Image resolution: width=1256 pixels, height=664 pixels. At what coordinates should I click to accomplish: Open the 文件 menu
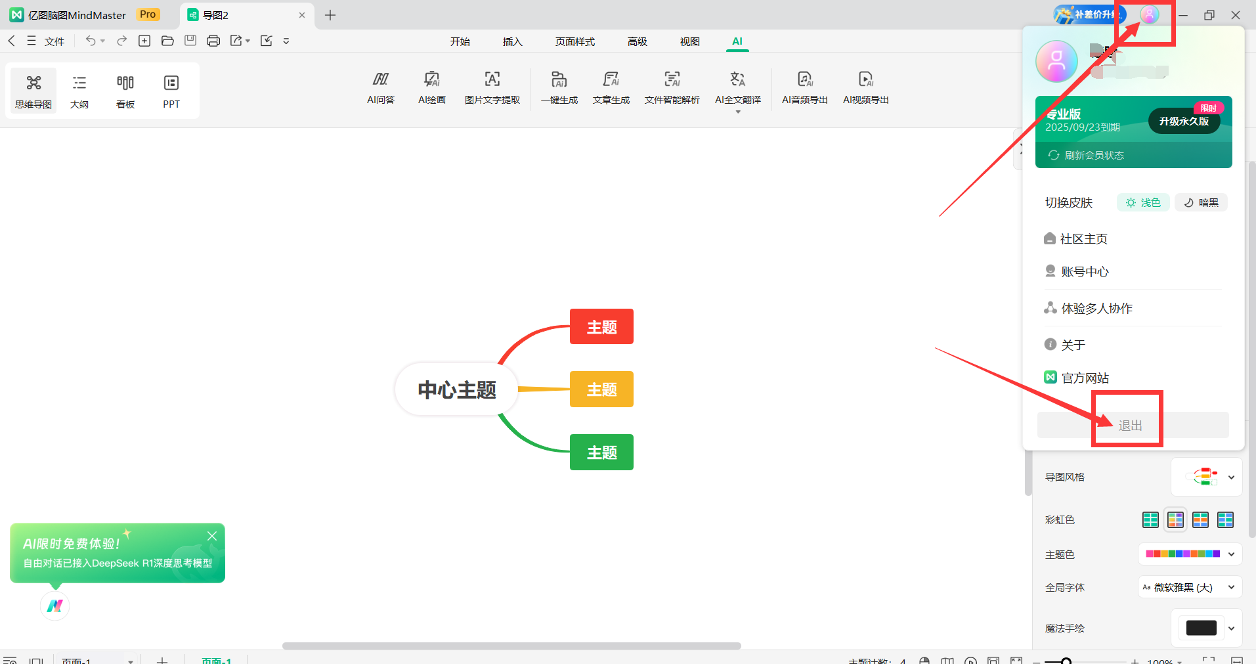[x=54, y=41]
